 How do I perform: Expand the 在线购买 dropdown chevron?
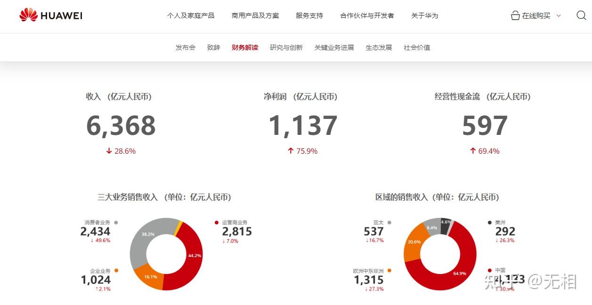click(559, 16)
